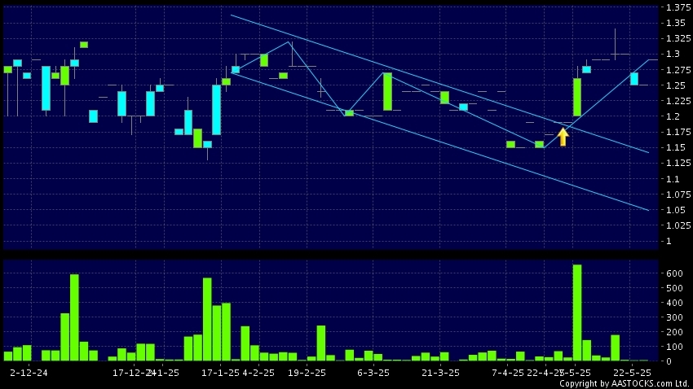
Task: Select the tallest volume bar above 600
Action: (577, 313)
